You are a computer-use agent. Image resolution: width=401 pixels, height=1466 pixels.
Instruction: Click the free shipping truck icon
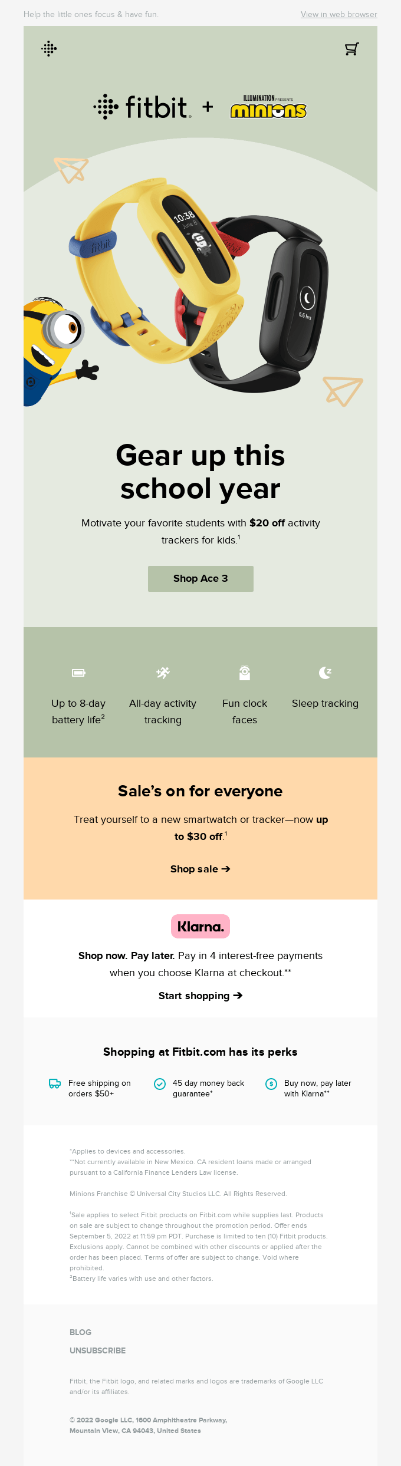click(x=55, y=1083)
